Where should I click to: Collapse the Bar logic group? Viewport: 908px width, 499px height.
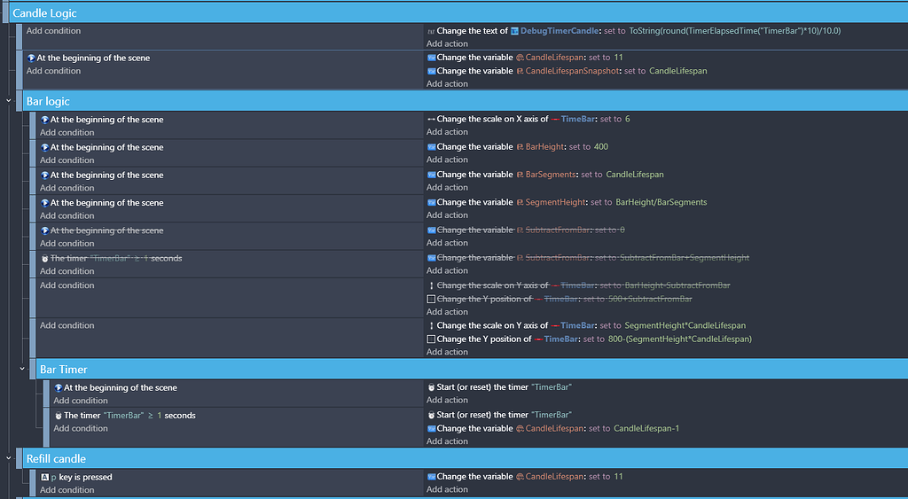[9, 101]
